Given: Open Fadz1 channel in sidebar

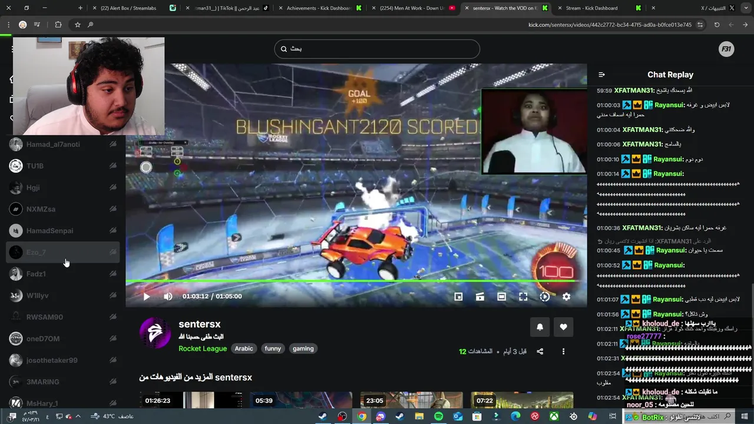Looking at the screenshot, I should 63,274.
